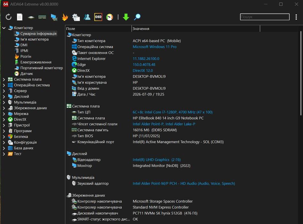This screenshot has width=303, height=224.
Task: Open the Microsoft Windows 11 Pro link
Action: click(154, 47)
